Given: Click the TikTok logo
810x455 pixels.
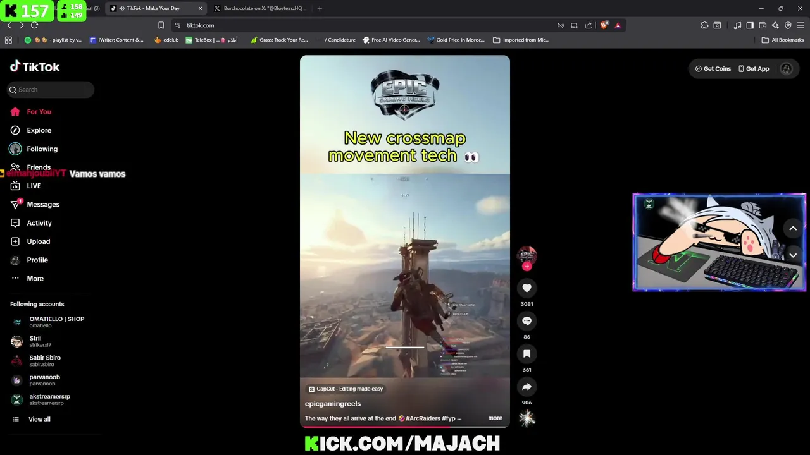Looking at the screenshot, I should point(35,67).
